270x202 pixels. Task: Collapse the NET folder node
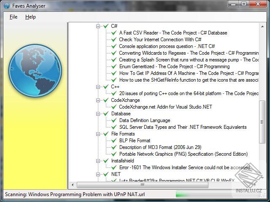coord(98,174)
